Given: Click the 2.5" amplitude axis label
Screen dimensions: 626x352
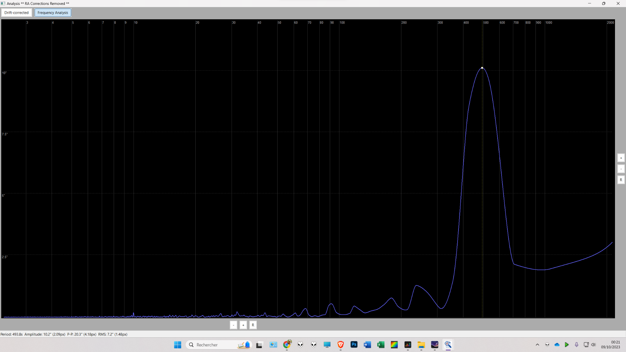Looking at the screenshot, I should coord(5,257).
